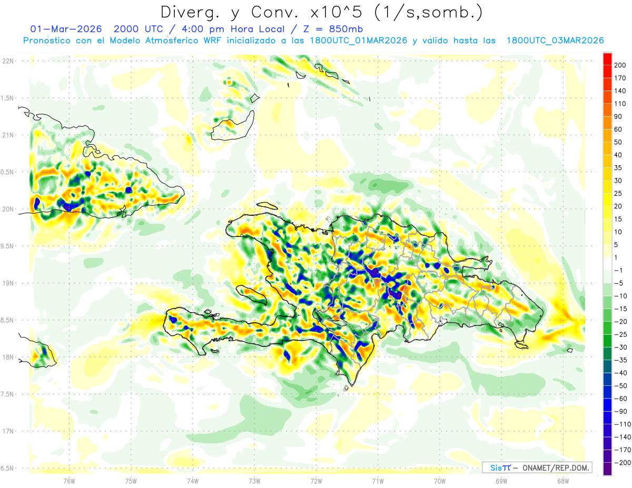Click the dark purple swatch below -200
Image resolution: width=632 pixels, height=488 pixels.
point(607,470)
